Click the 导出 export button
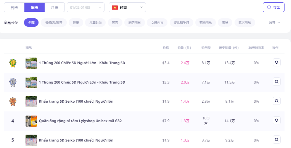 pyautogui.click(x=273, y=7)
